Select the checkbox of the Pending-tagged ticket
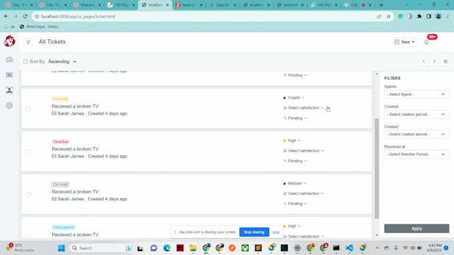 point(28,109)
